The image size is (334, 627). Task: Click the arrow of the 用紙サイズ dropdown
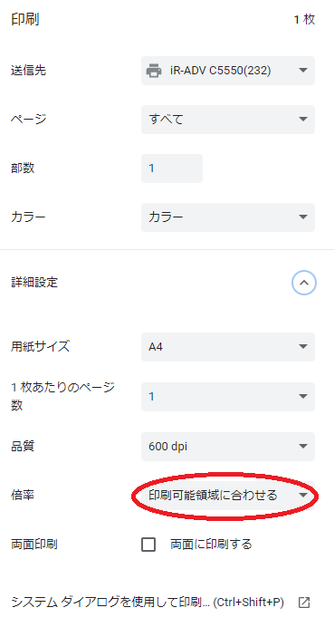pos(303,347)
